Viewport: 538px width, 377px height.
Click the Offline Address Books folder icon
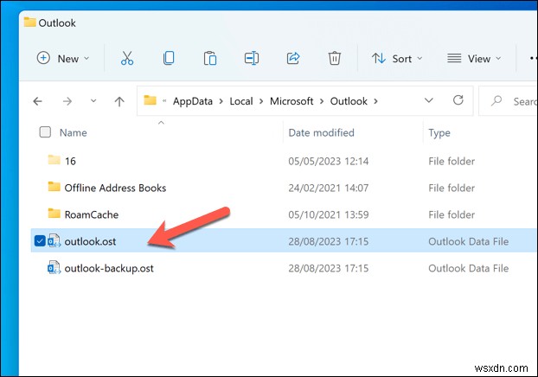coord(54,186)
